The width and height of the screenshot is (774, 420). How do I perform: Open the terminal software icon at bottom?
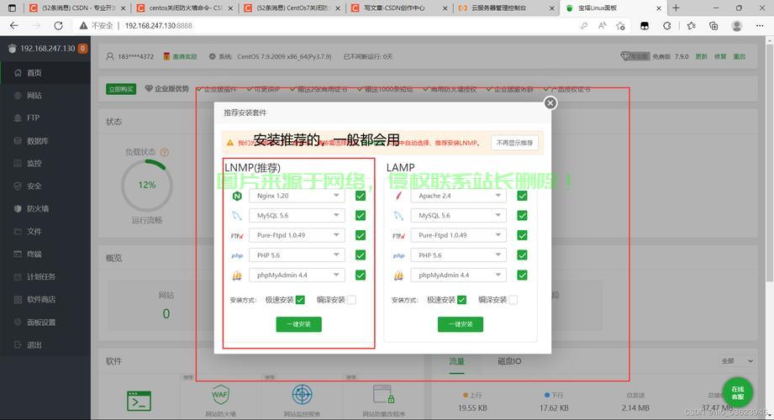tap(139, 402)
